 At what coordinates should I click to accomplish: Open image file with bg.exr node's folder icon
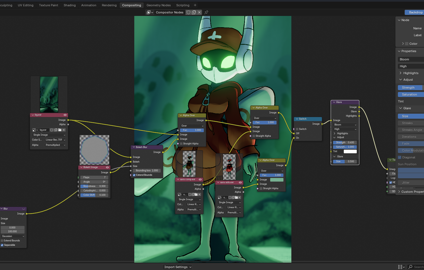[x=60, y=130]
